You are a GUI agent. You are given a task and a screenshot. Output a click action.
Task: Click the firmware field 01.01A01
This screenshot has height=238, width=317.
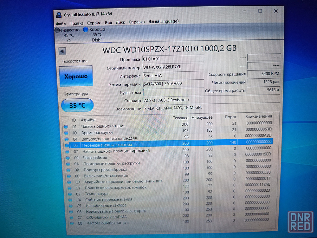pyautogui.click(x=173, y=59)
